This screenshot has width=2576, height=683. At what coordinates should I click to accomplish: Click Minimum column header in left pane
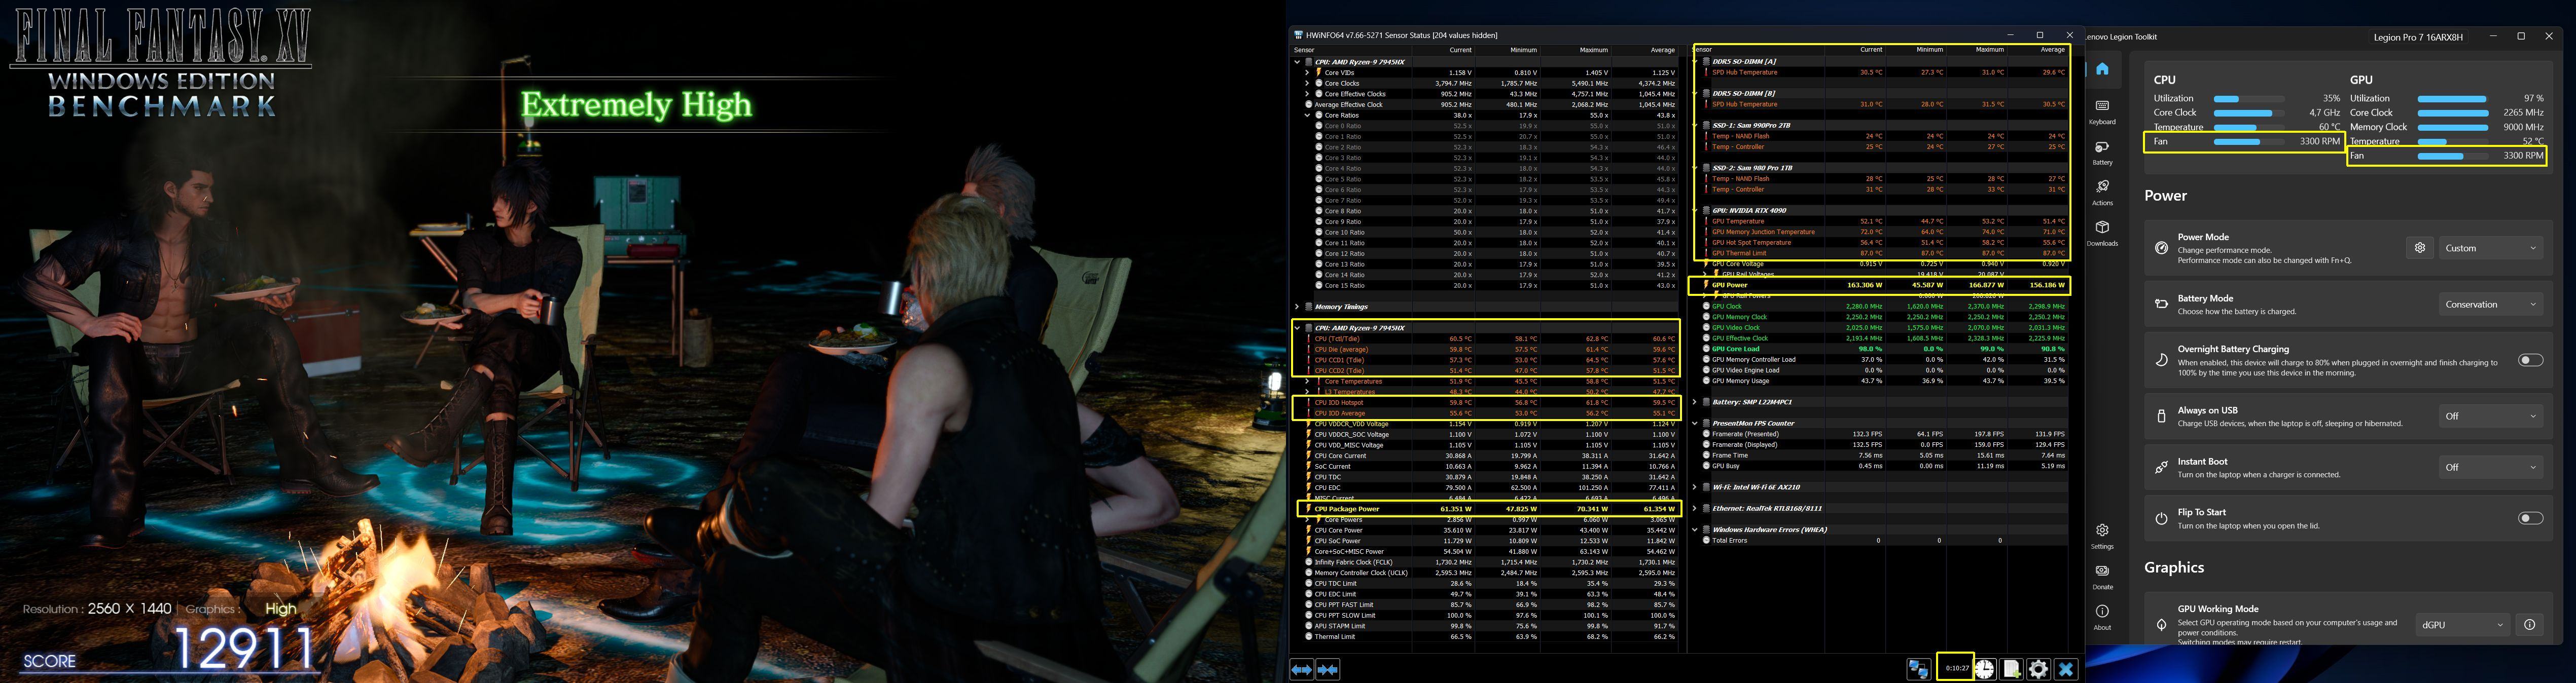point(1508,50)
